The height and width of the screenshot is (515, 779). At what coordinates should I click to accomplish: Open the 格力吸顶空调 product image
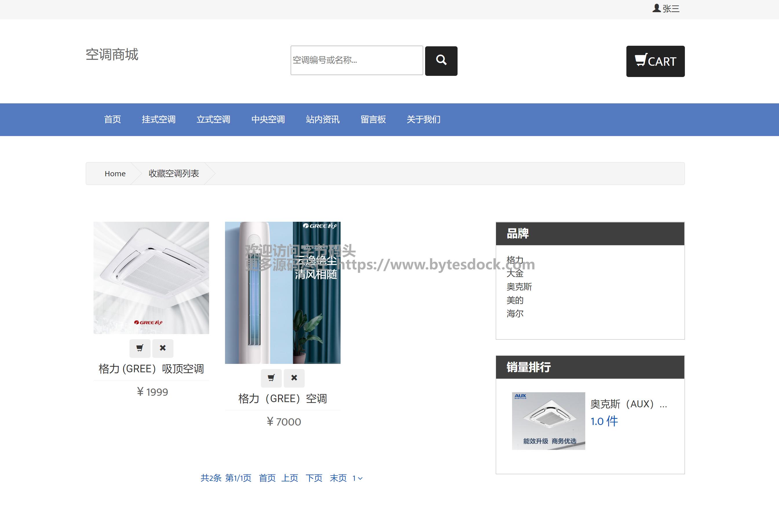[151, 278]
